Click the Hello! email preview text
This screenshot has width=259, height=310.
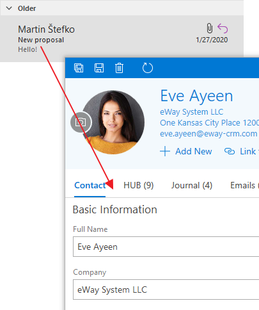click(27, 49)
